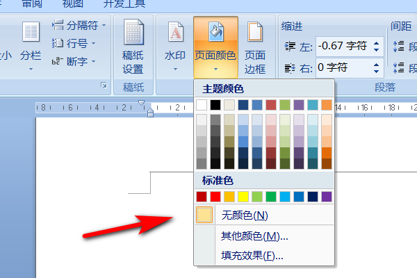Pick the standard dark red swatch

point(202,197)
